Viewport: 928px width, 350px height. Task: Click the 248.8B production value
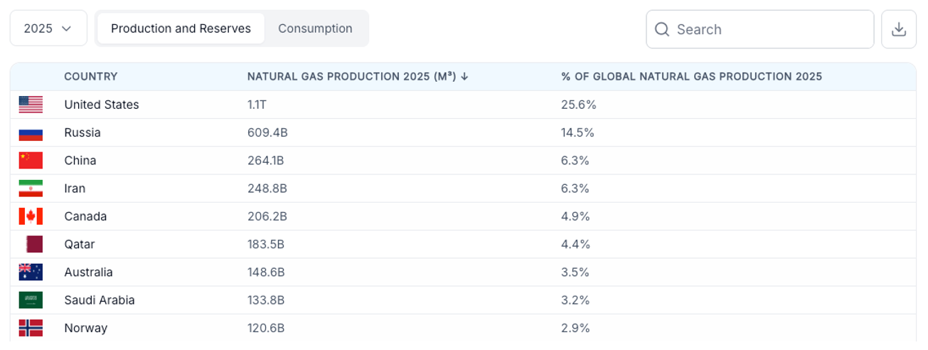coord(267,189)
